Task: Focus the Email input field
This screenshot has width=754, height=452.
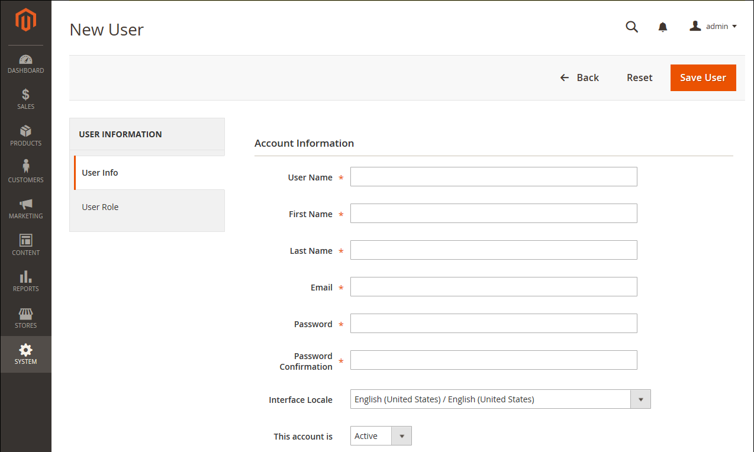Action: click(x=494, y=286)
